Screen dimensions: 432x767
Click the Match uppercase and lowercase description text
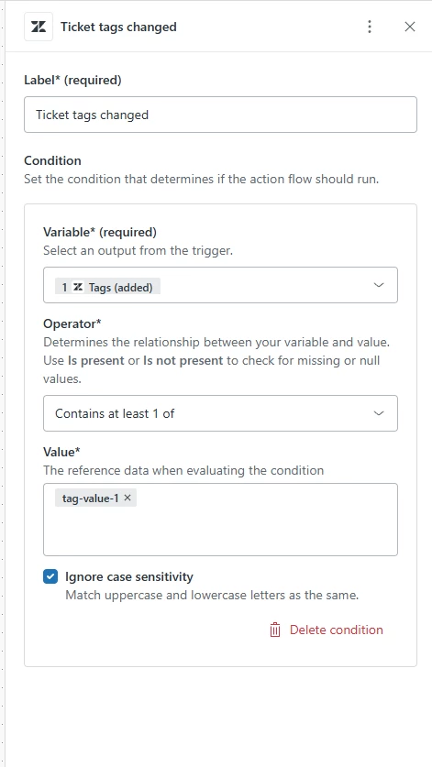(212, 596)
